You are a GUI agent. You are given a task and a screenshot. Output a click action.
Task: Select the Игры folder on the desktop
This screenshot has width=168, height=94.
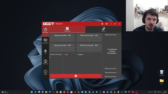click(x=162, y=82)
